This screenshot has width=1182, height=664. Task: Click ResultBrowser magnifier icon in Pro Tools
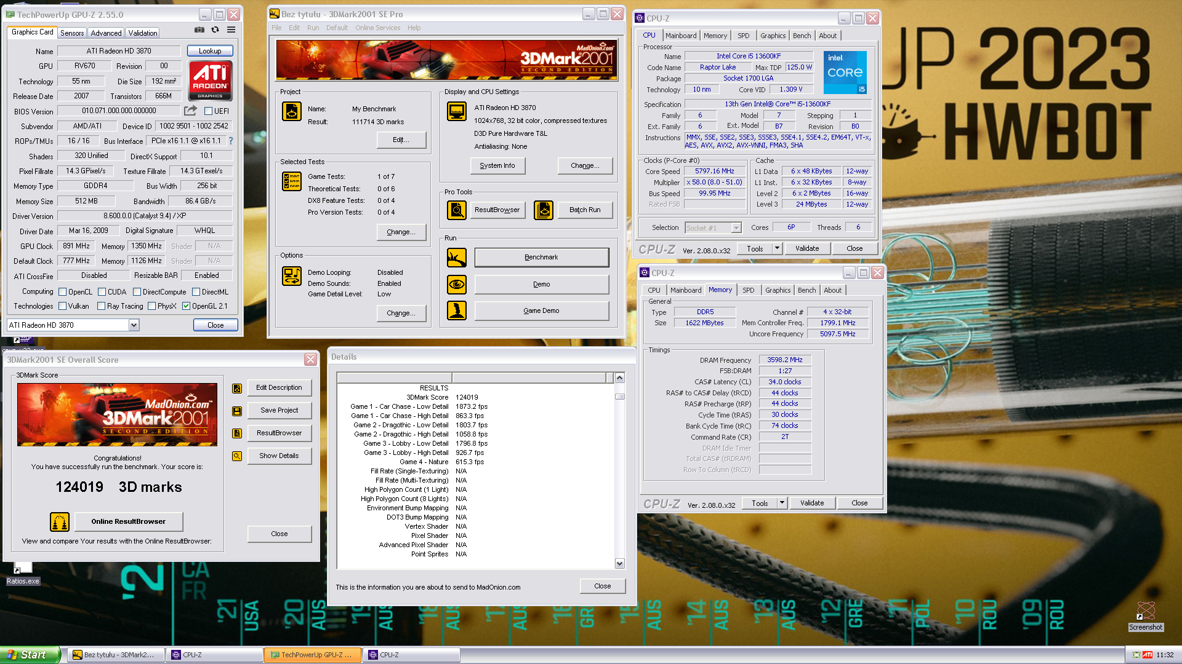pos(457,210)
